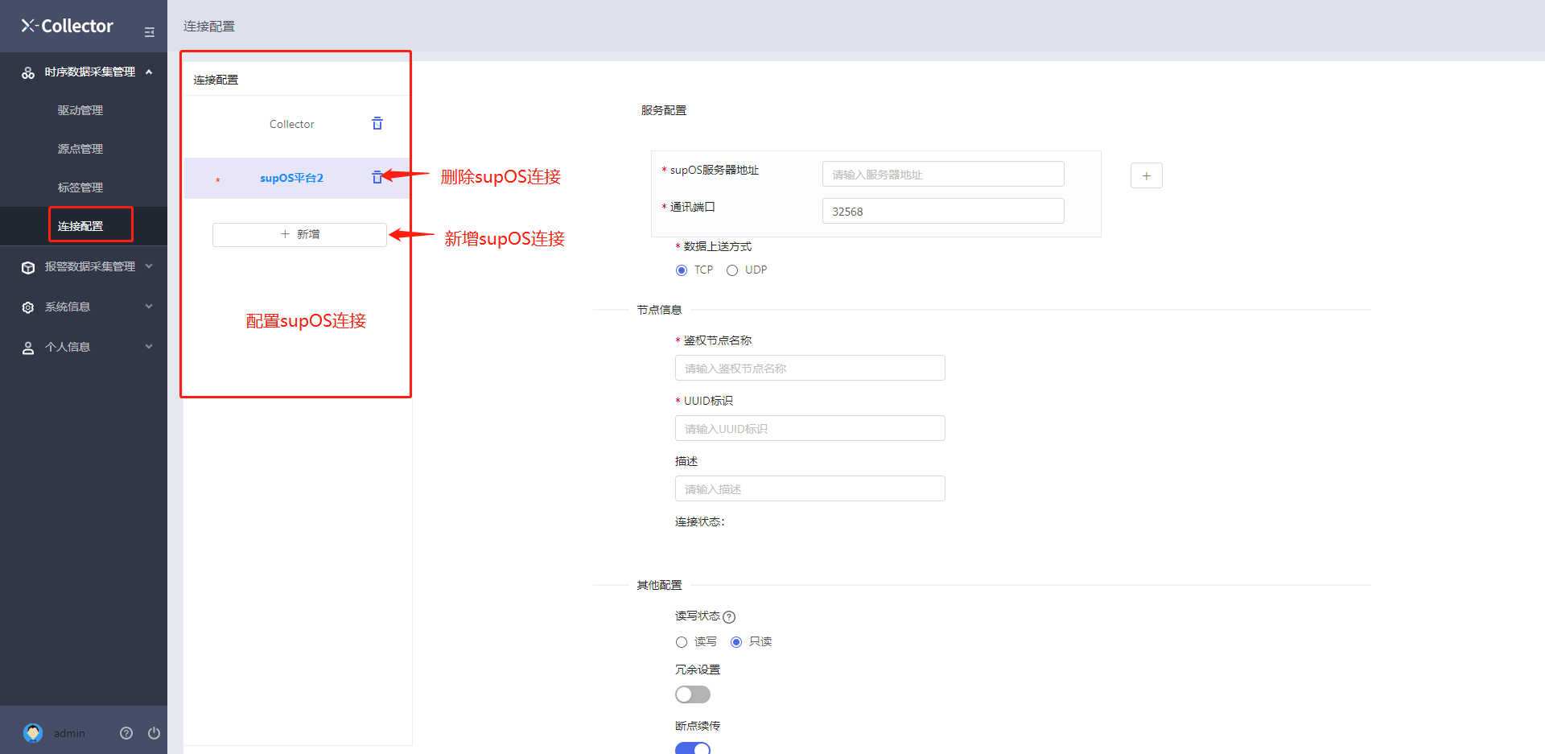Open 驱动管理 in the sidebar
The height and width of the screenshot is (754, 1545).
80,110
